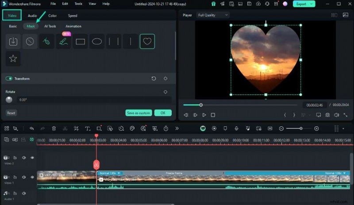Select the heart mask shape

point(147,42)
